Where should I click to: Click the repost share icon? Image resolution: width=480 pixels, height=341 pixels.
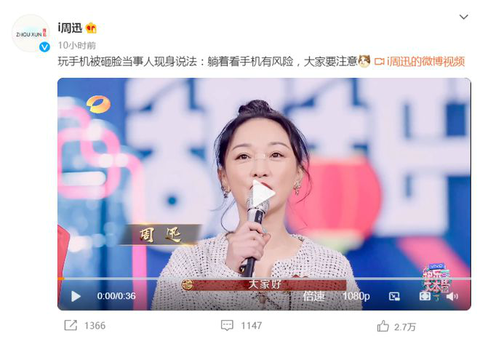[71, 325]
